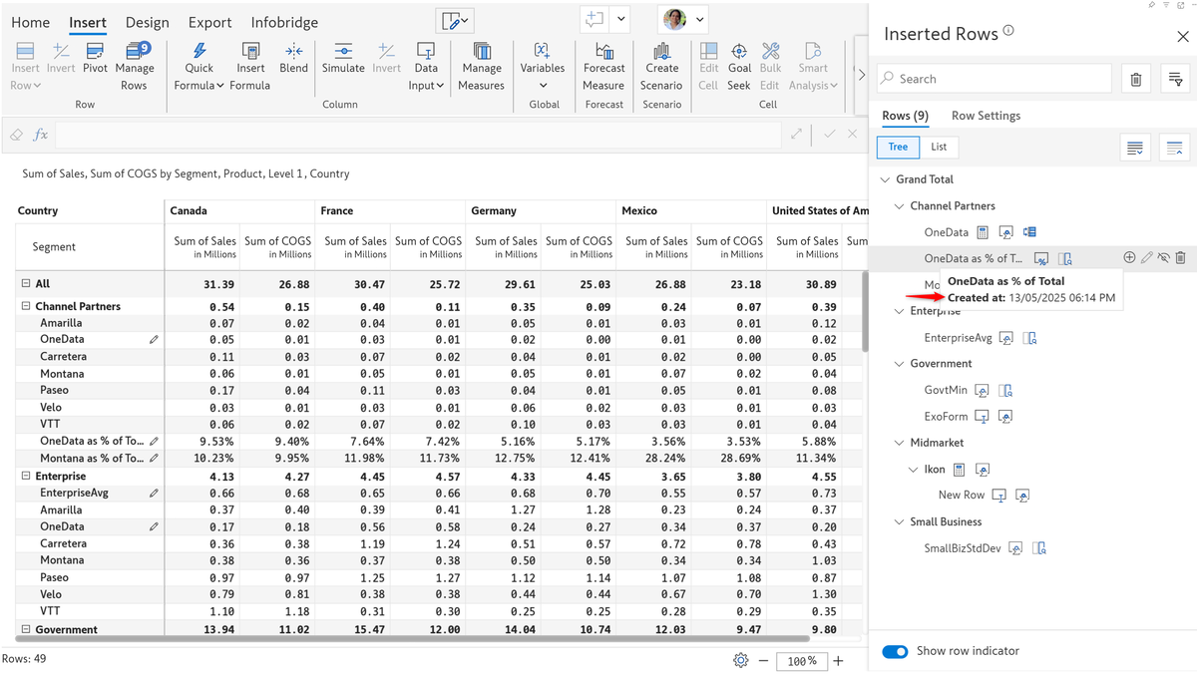The image size is (1197, 674).
Task: Click the Pivot button
Action: click(x=95, y=52)
